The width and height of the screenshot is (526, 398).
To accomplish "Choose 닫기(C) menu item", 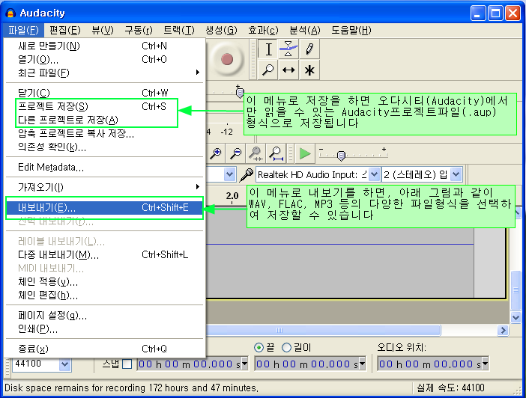I will [105, 93].
